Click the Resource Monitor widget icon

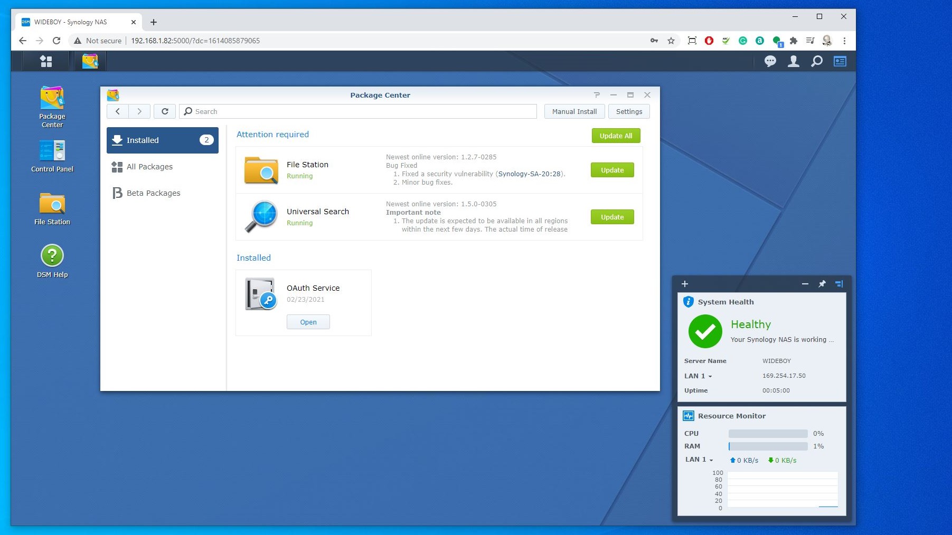point(689,416)
